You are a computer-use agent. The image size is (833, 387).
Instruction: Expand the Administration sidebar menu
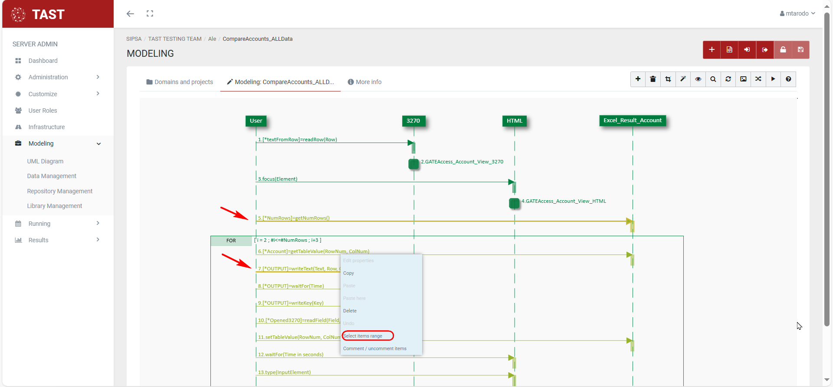pos(57,77)
